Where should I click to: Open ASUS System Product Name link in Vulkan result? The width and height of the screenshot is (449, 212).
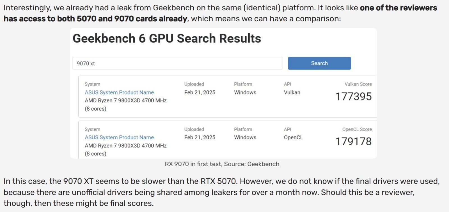119,92
